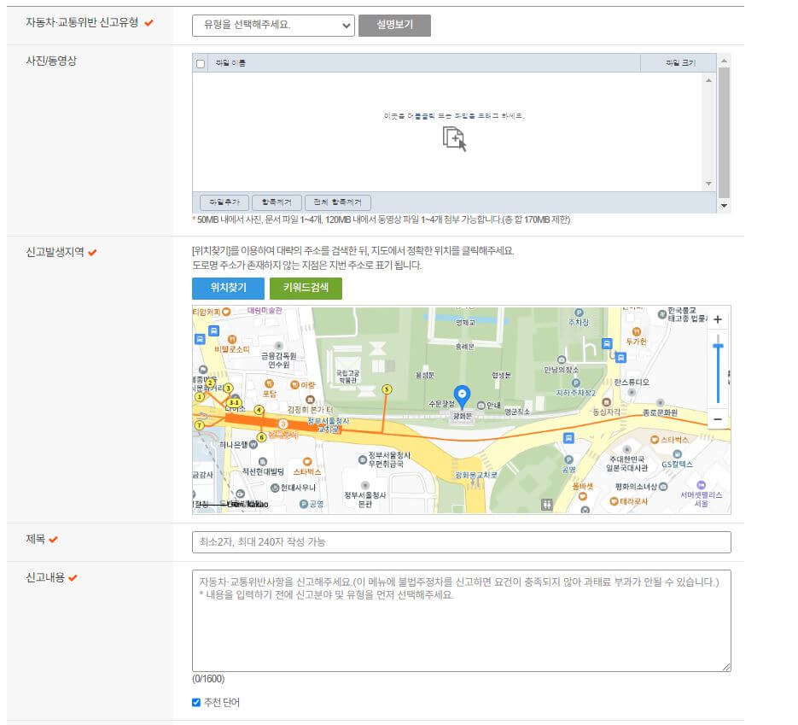This screenshot has height=725, width=798.
Task: Click the 지하주차장2 parking icon
Action: (x=575, y=383)
